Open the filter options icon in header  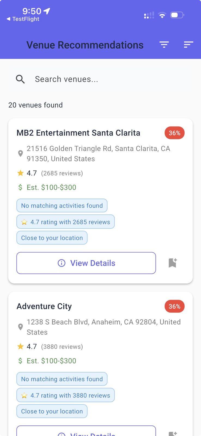click(164, 45)
